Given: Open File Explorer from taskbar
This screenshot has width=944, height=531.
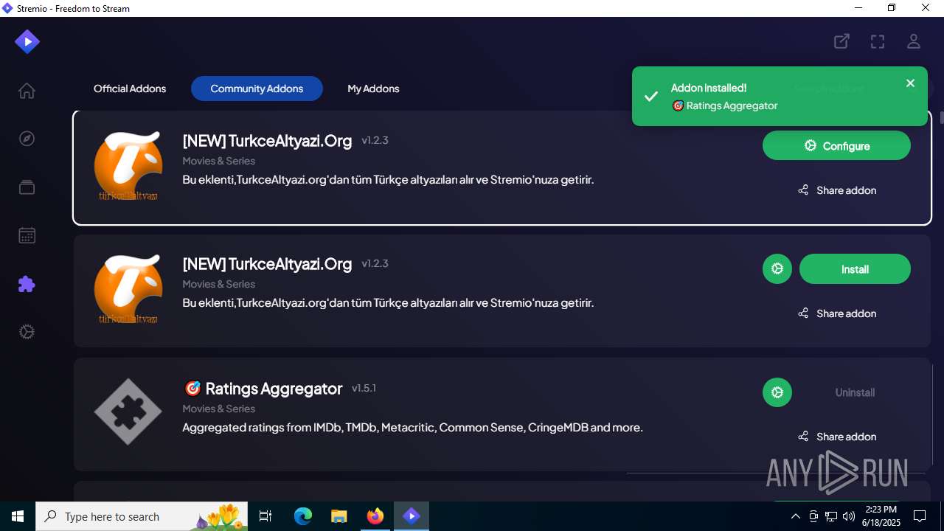Looking at the screenshot, I should pyautogui.click(x=339, y=516).
